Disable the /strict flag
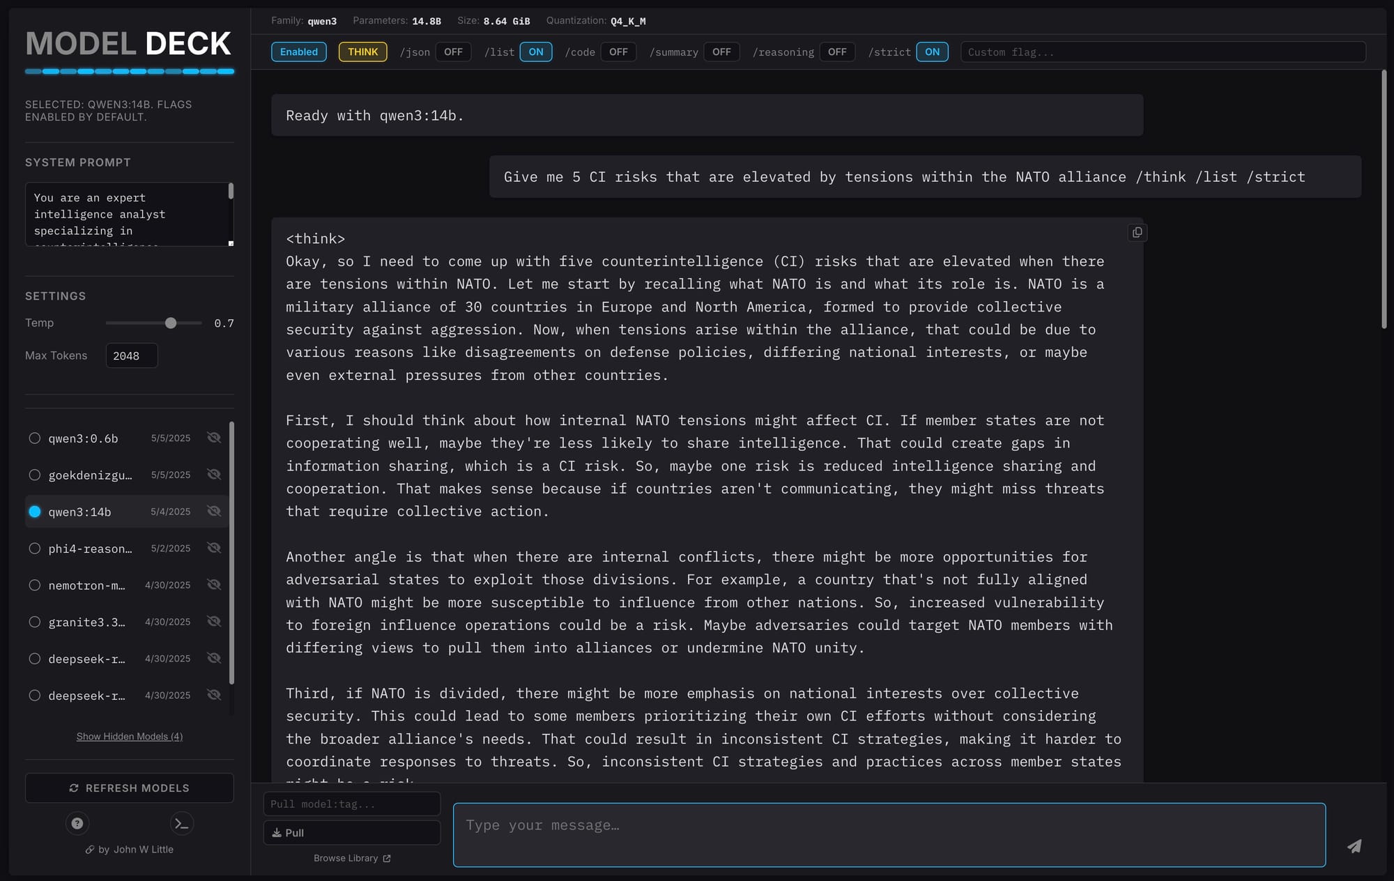 (x=932, y=52)
